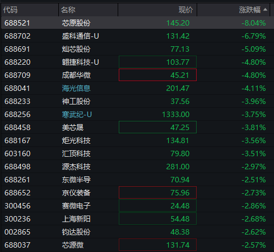Viewport: 274px width, 252px height.
Task: Click price 1333.00
Action: (175, 114)
